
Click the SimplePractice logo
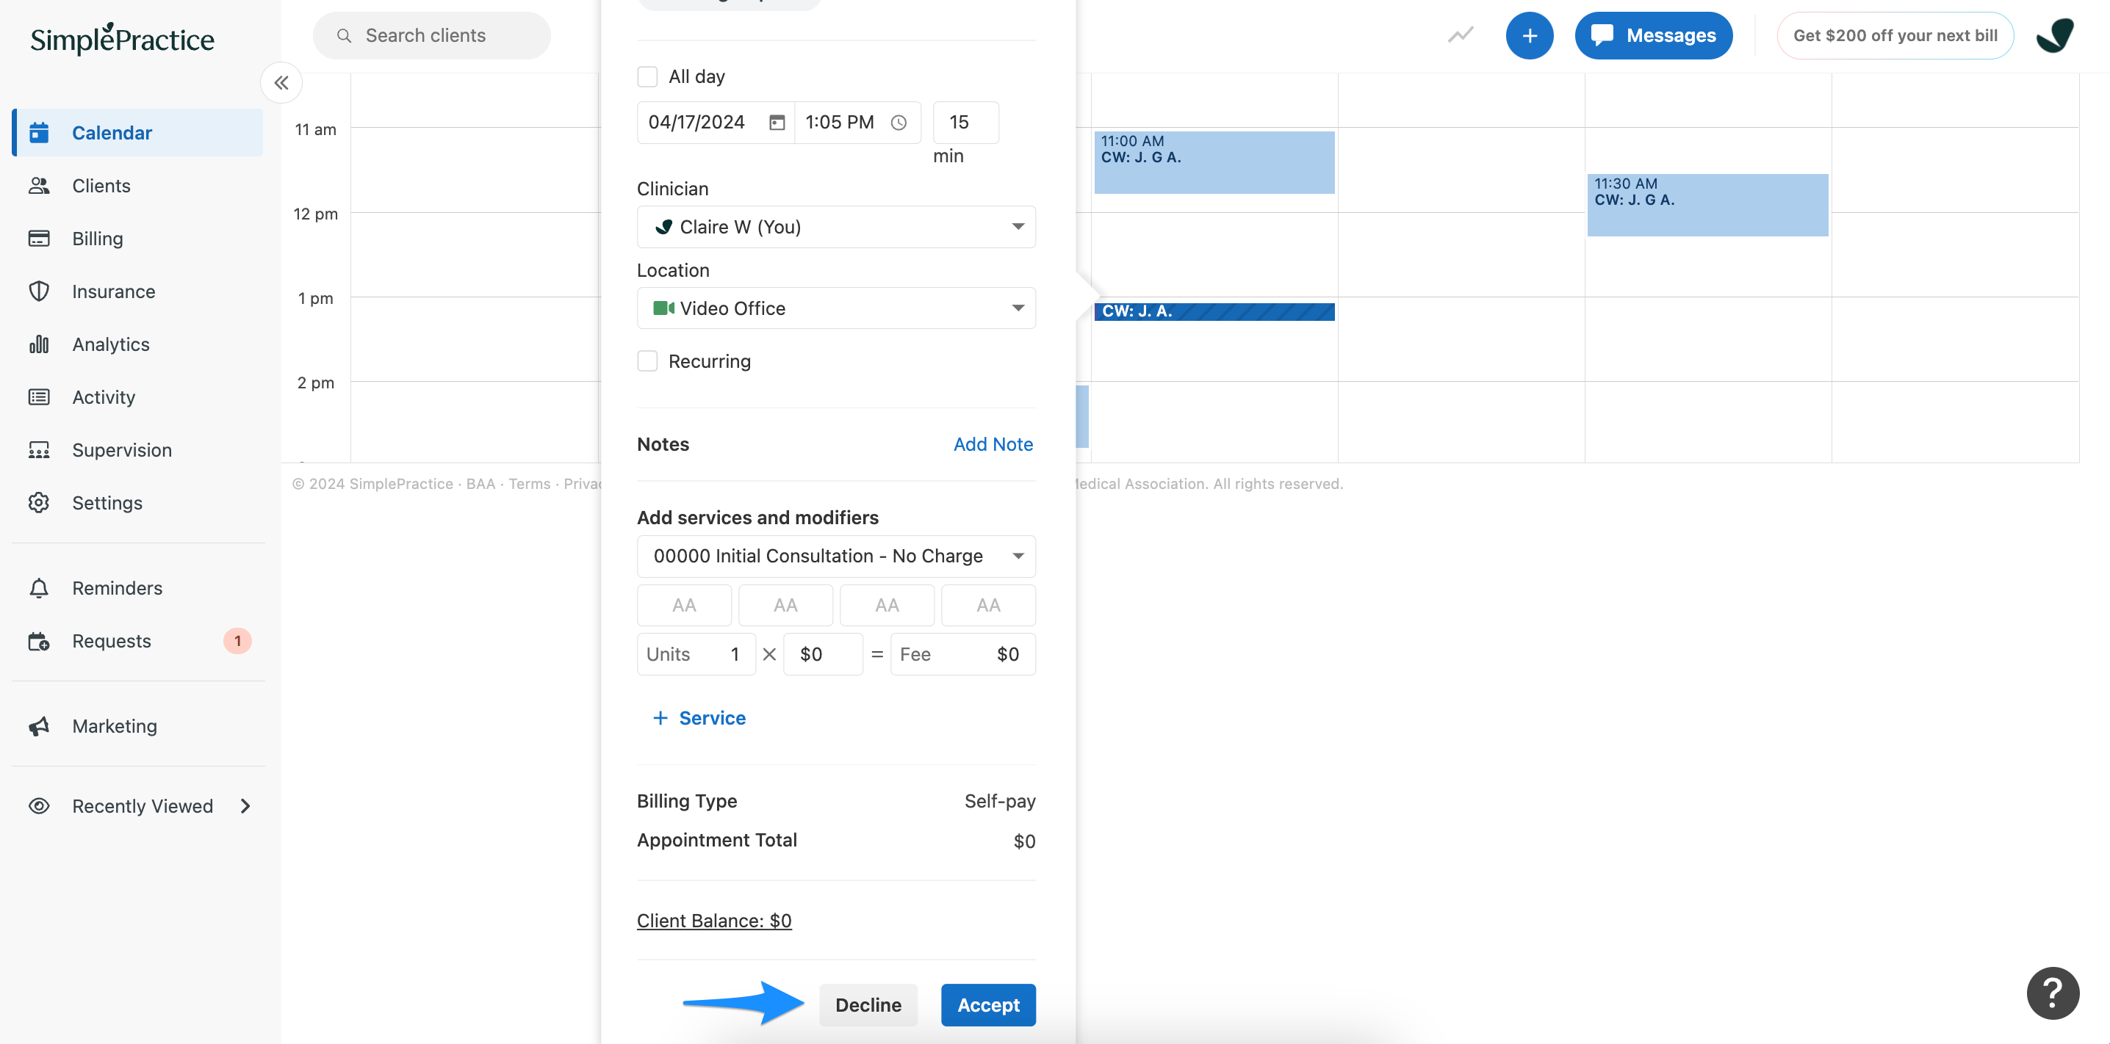122,38
